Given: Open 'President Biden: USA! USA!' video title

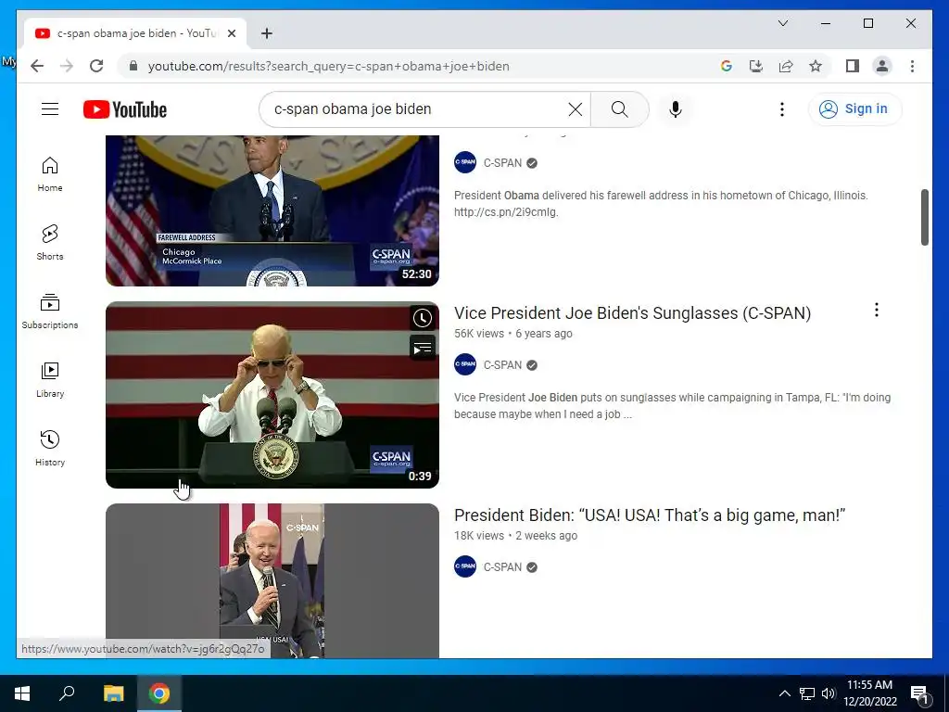Looking at the screenshot, I should click(650, 515).
